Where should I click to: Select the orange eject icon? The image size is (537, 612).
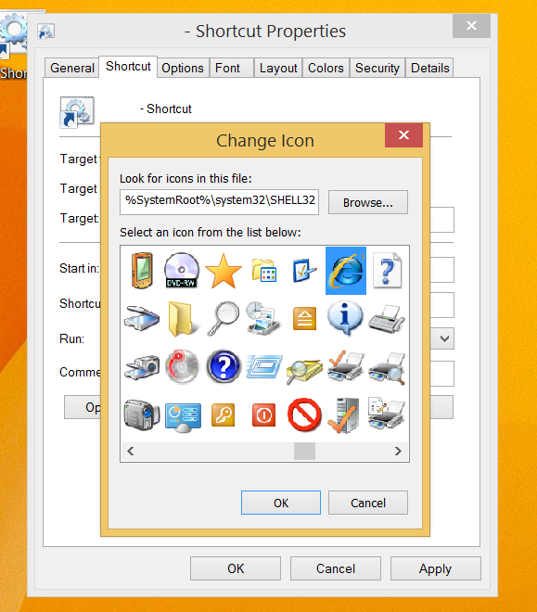click(x=304, y=318)
